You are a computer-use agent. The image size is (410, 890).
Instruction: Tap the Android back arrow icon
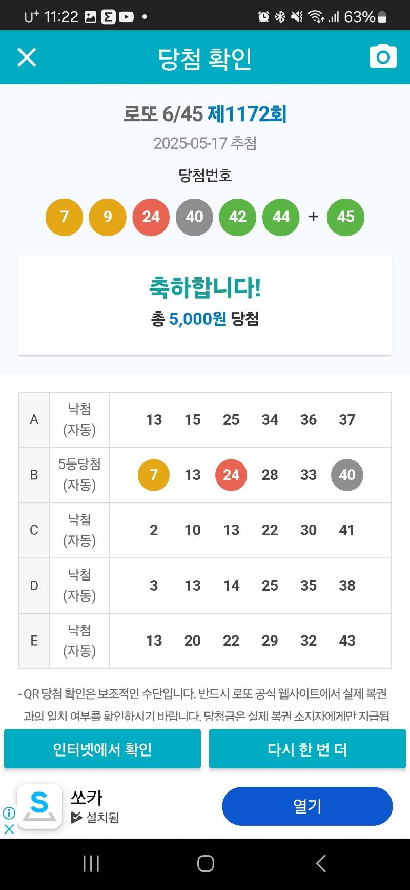coord(321,863)
